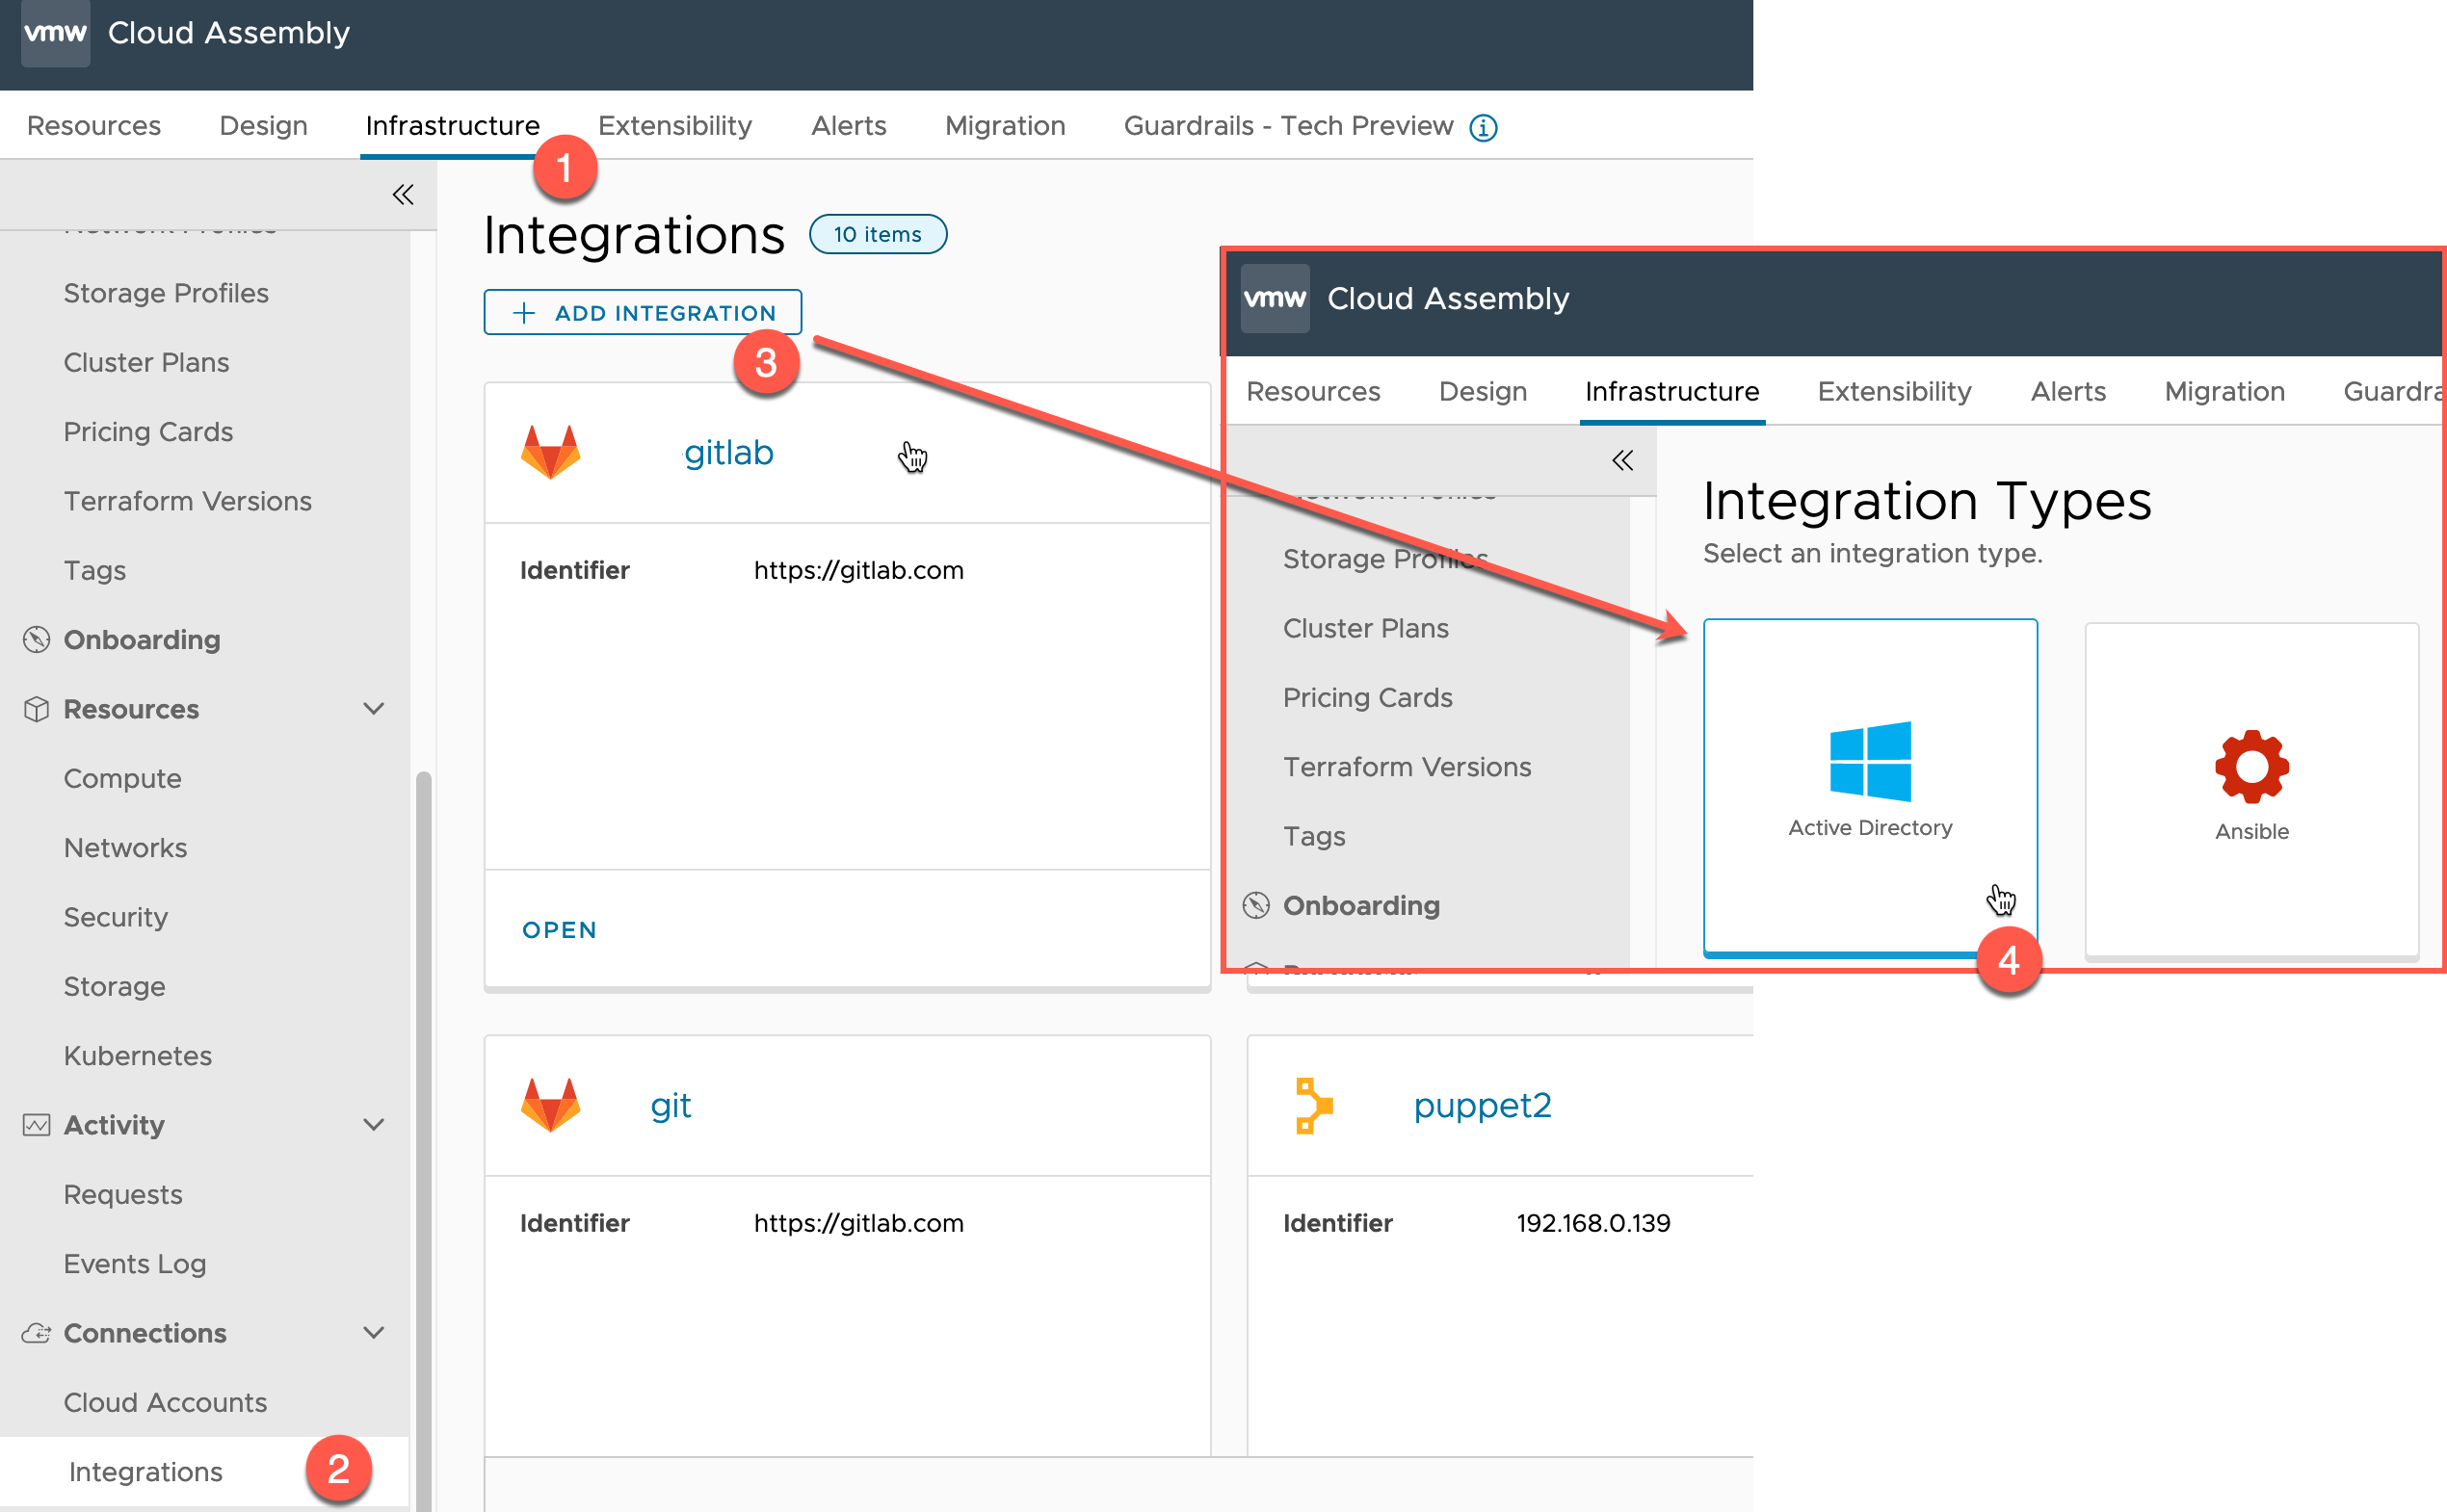2447x1512 pixels.
Task: Open Requests under Activity
Action: pyautogui.click(x=123, y=1195)
